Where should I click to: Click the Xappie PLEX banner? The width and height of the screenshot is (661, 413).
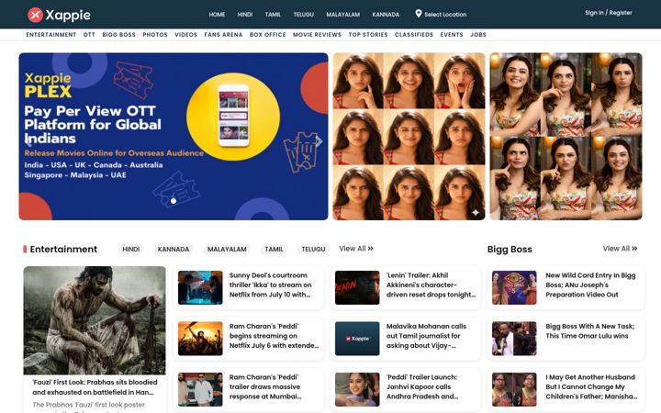pos(174,136)
